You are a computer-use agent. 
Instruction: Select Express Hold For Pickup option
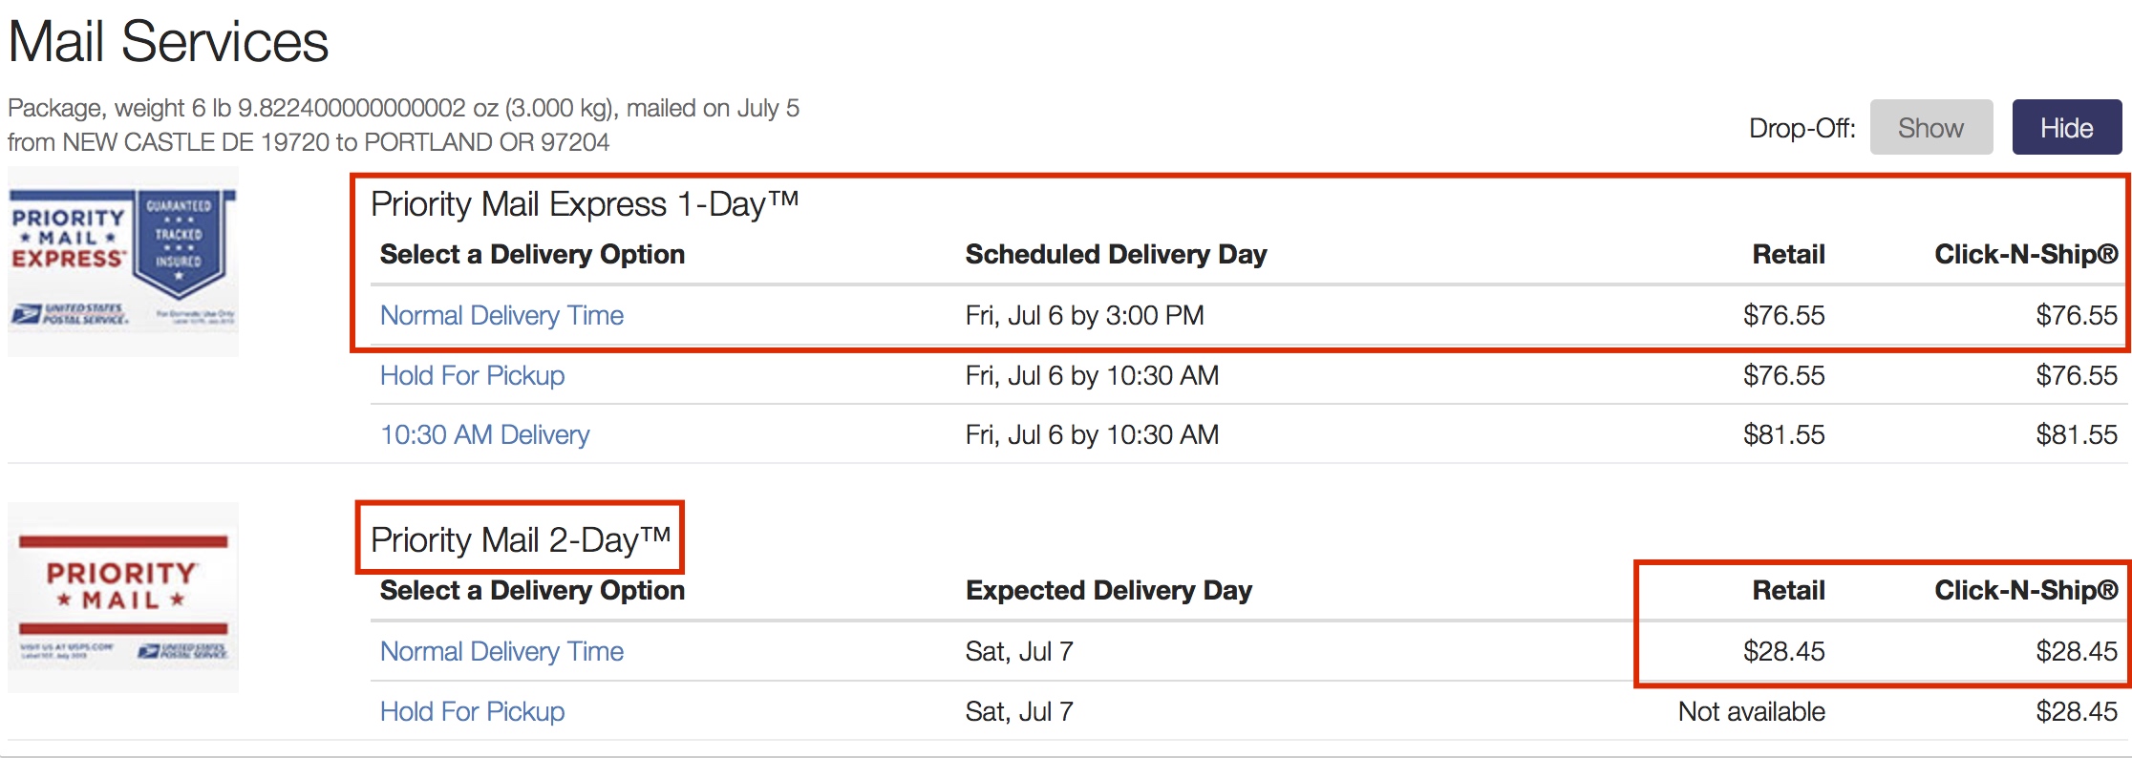click(472, 375)
